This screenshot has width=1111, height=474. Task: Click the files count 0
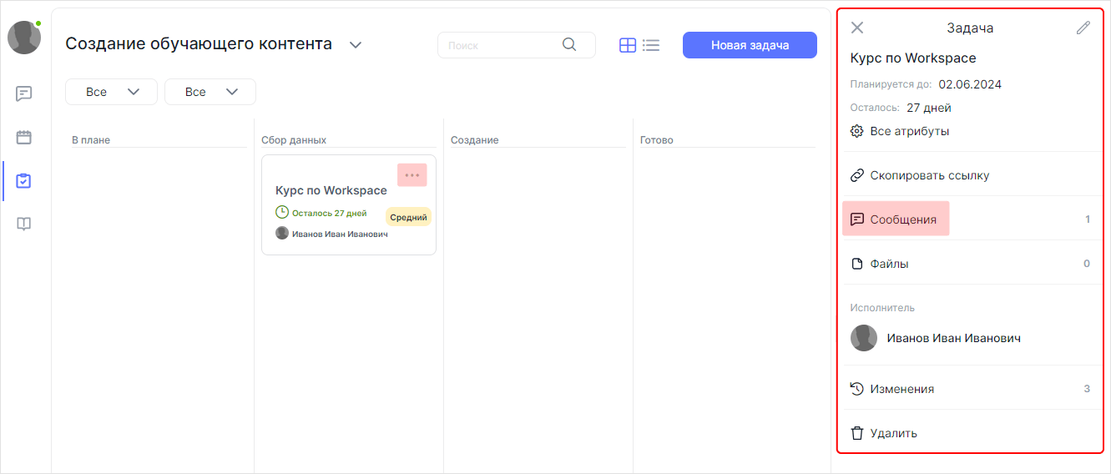click(1087, 264)
